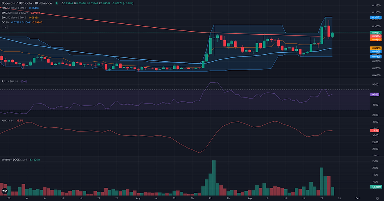This screenshot has width=384, height=201.
Task: Click the Aug label on time axis
Action: click(x=138, y=198)
